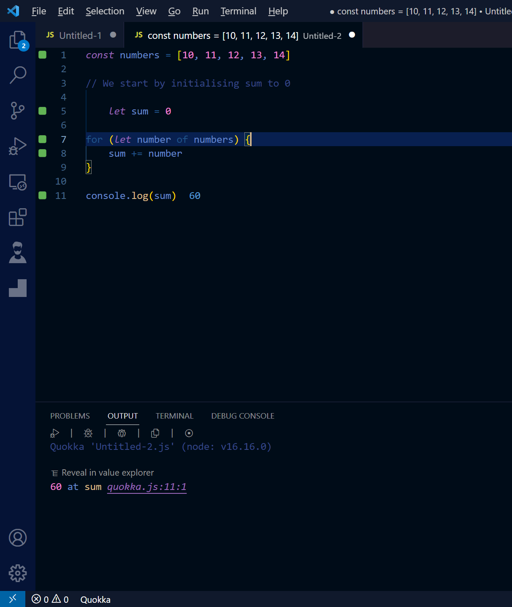Image resolution: width=512 pixels, height=607 pixels.
Task: Click the numbers array declaration on line 1
Action: pos(188,55)
